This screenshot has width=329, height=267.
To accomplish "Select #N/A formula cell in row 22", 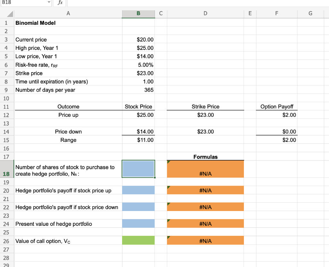I will tap(205, 207).
